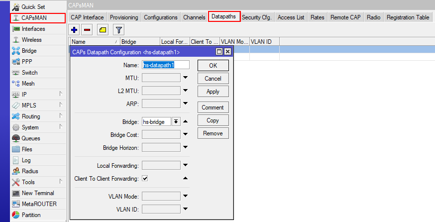Image resolution: width=435 pixels, height=222 pixels.
Task: Click the Apply button
Action: coord(213,92)
